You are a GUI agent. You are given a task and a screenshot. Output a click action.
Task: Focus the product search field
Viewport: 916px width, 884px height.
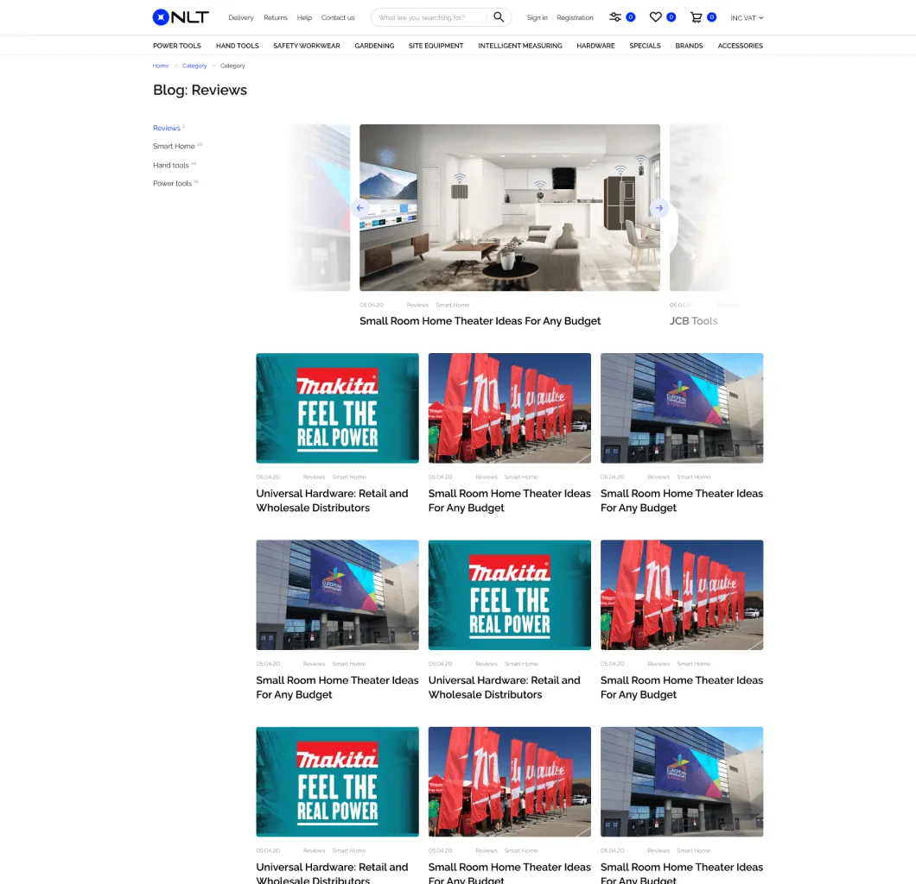coord(432,18)
